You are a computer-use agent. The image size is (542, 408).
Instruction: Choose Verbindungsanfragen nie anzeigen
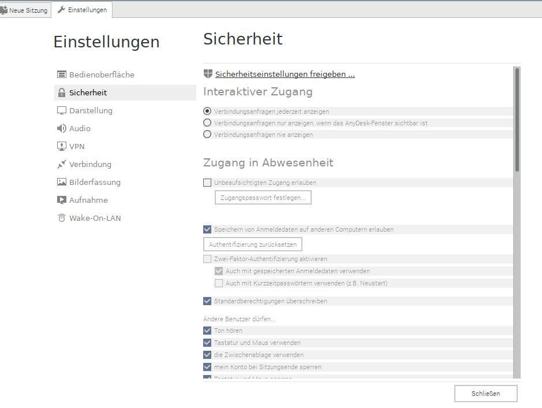[x=207, y=134]
